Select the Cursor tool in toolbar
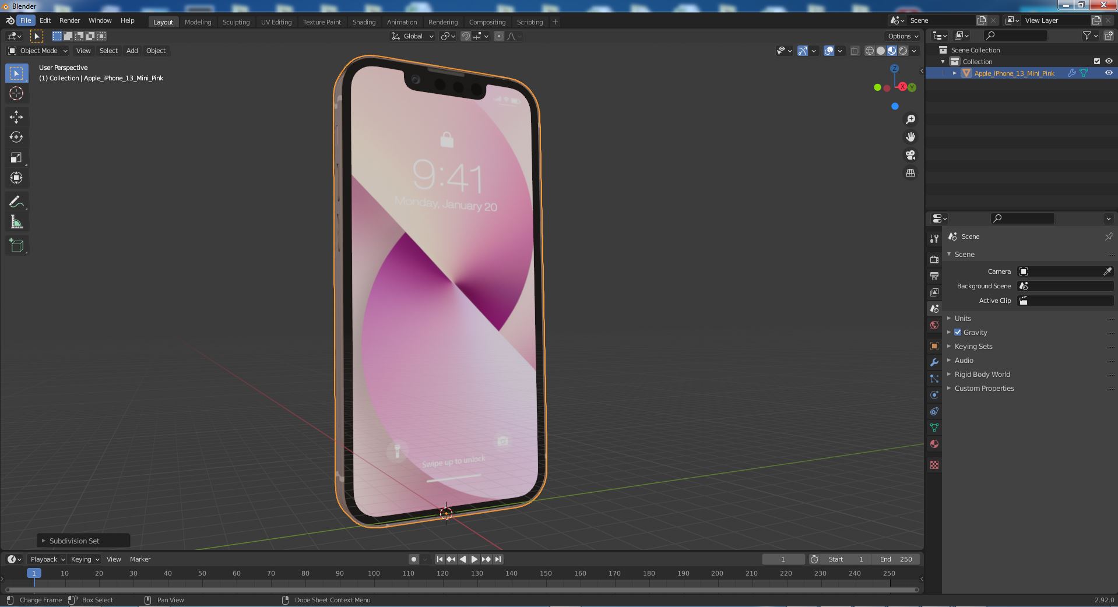Image resolution: width=1118 pixels, height=607 pixels. pos(16,93)
